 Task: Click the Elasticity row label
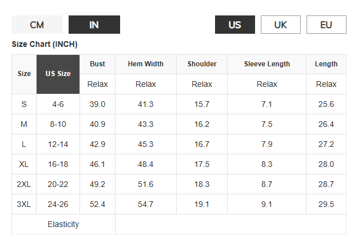[63, 224]
